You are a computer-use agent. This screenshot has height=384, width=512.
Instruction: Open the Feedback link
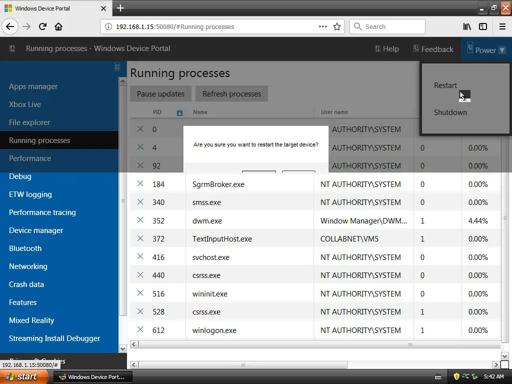pos(433,49)
